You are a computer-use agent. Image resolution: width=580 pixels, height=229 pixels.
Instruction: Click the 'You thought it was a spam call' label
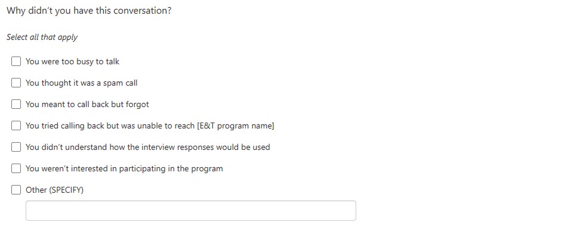(x=81, y=83)
